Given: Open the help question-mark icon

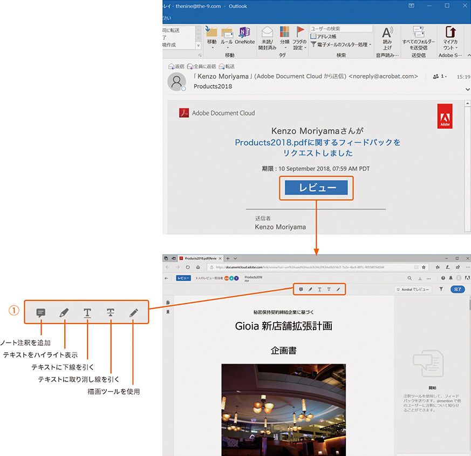Looking at the screenshot, I should [443, 278].
